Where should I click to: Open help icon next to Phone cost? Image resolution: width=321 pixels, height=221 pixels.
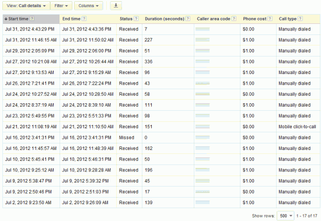(x=270, y=19)
